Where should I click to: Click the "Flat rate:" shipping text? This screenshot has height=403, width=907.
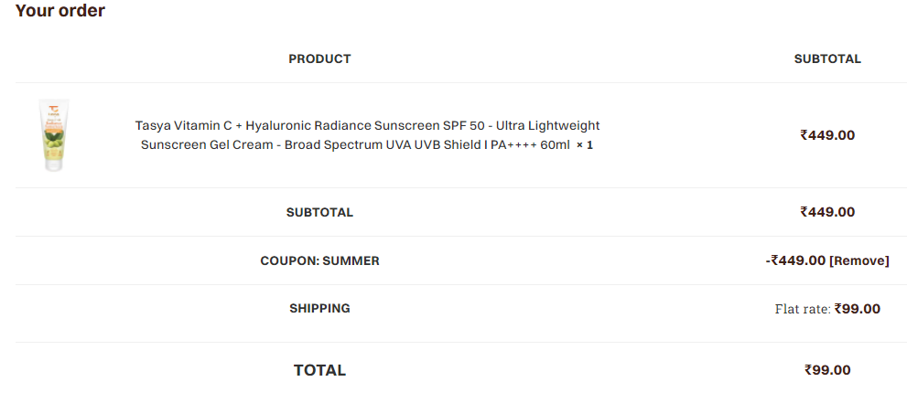click(803, 310)
